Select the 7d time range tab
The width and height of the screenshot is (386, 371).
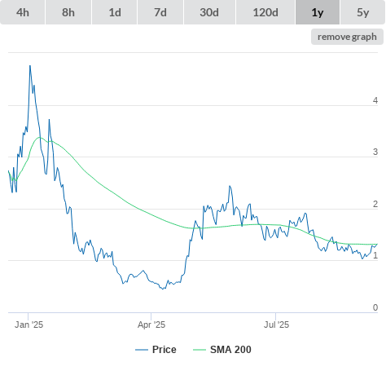click(x=160, y=12)
